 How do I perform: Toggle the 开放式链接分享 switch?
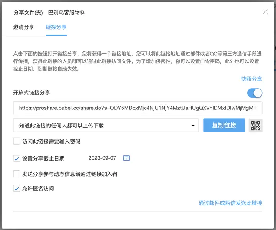coord(255,93)
